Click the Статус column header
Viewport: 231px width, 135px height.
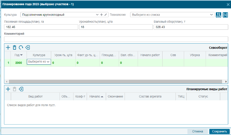click(x=203, y=96)
